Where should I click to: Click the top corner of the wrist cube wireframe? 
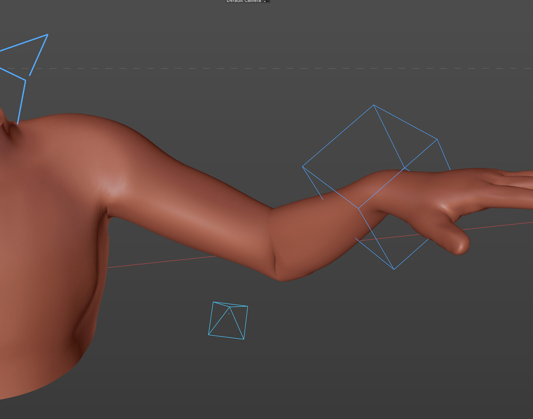[x=374, y=105]
